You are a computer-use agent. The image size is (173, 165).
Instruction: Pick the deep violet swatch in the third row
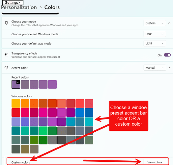[x=62, y=122]
